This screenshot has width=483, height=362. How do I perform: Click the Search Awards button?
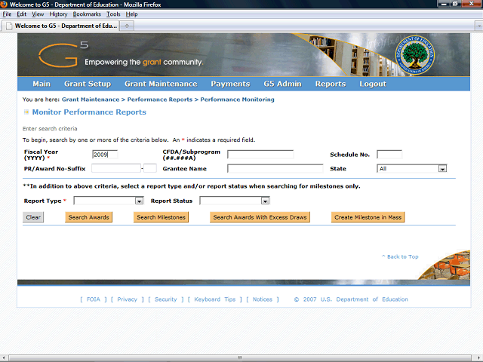point(89,217)
